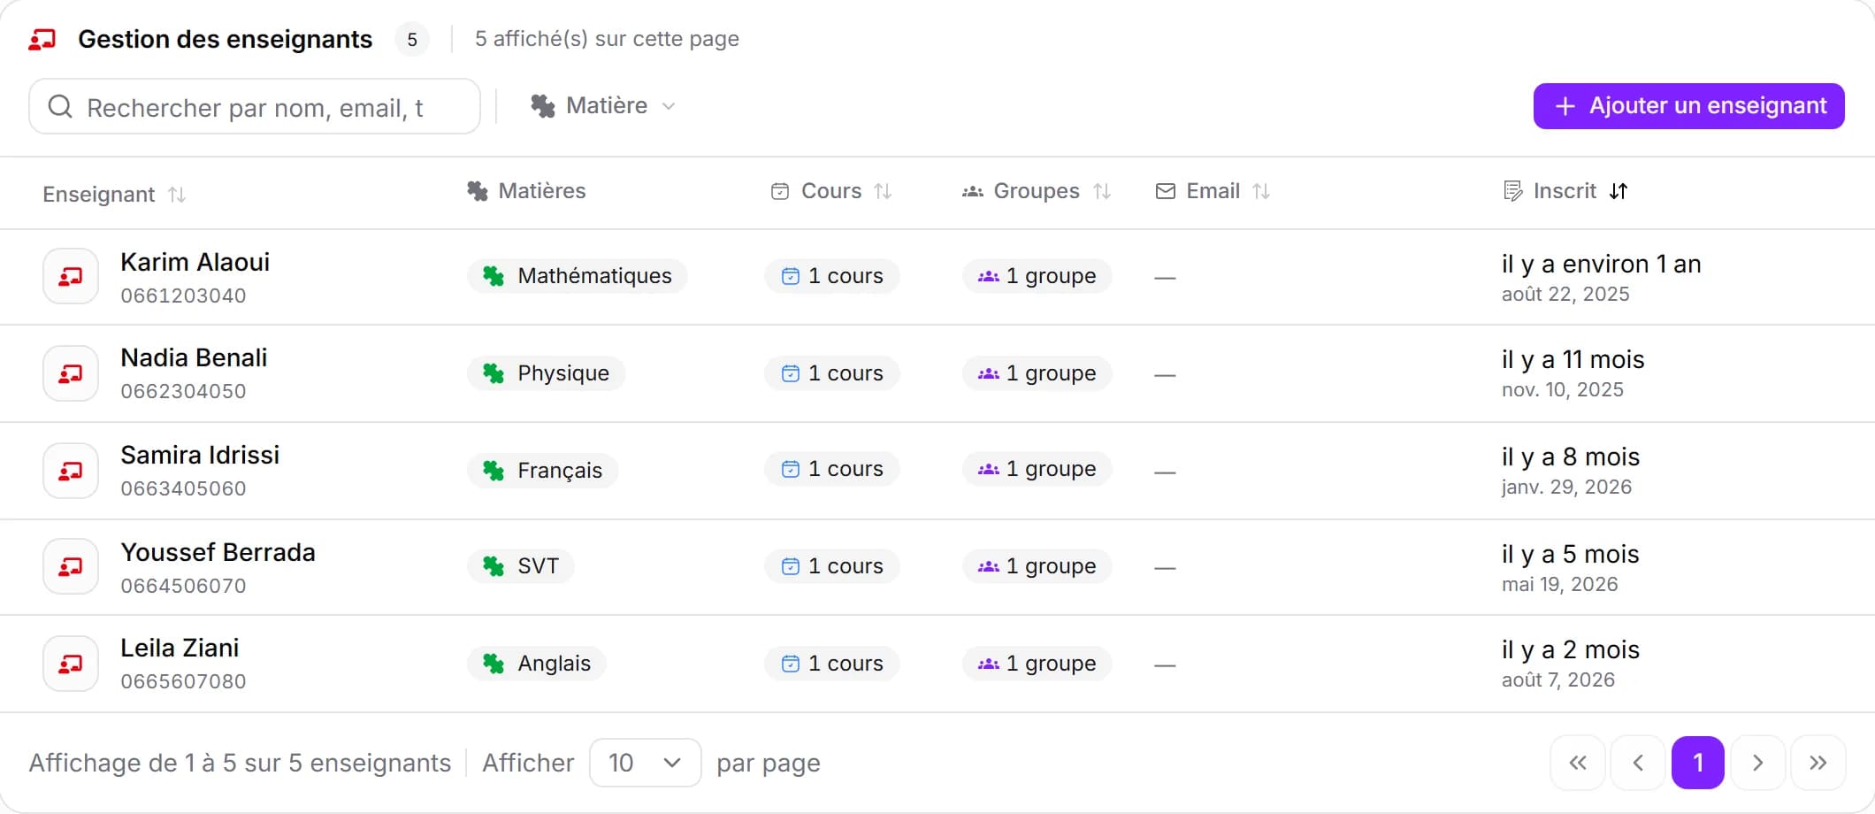Click the name Youssef Berrada
Image resolution: width=1875 pixels, height=814 pixels.
point(218,552)
